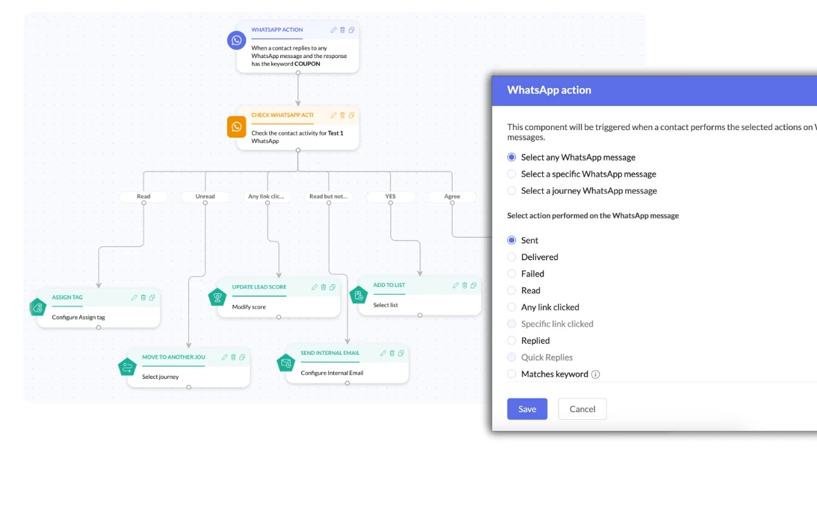Choose 'Select a journey WhatsApp message' option
This screenshot has height=527, width=817.
(x=512, y=191)
